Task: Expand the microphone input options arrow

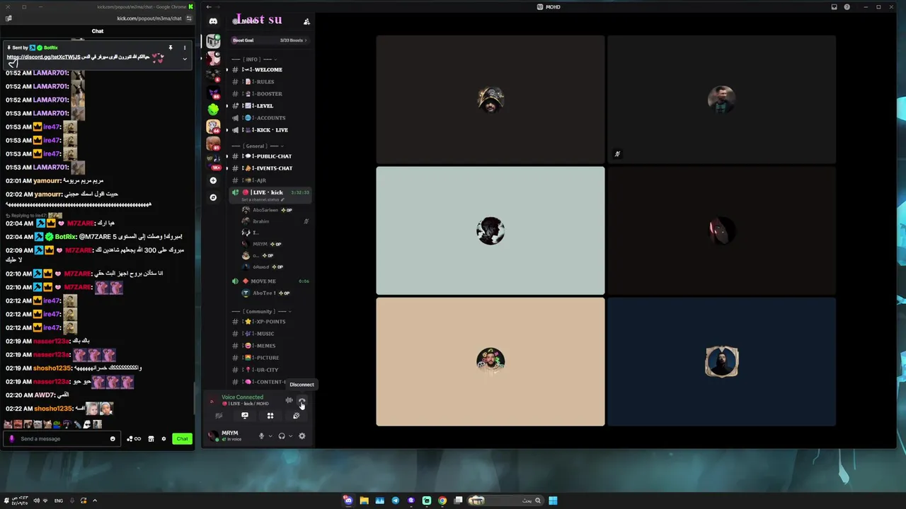Action: (x=270, y=436)
